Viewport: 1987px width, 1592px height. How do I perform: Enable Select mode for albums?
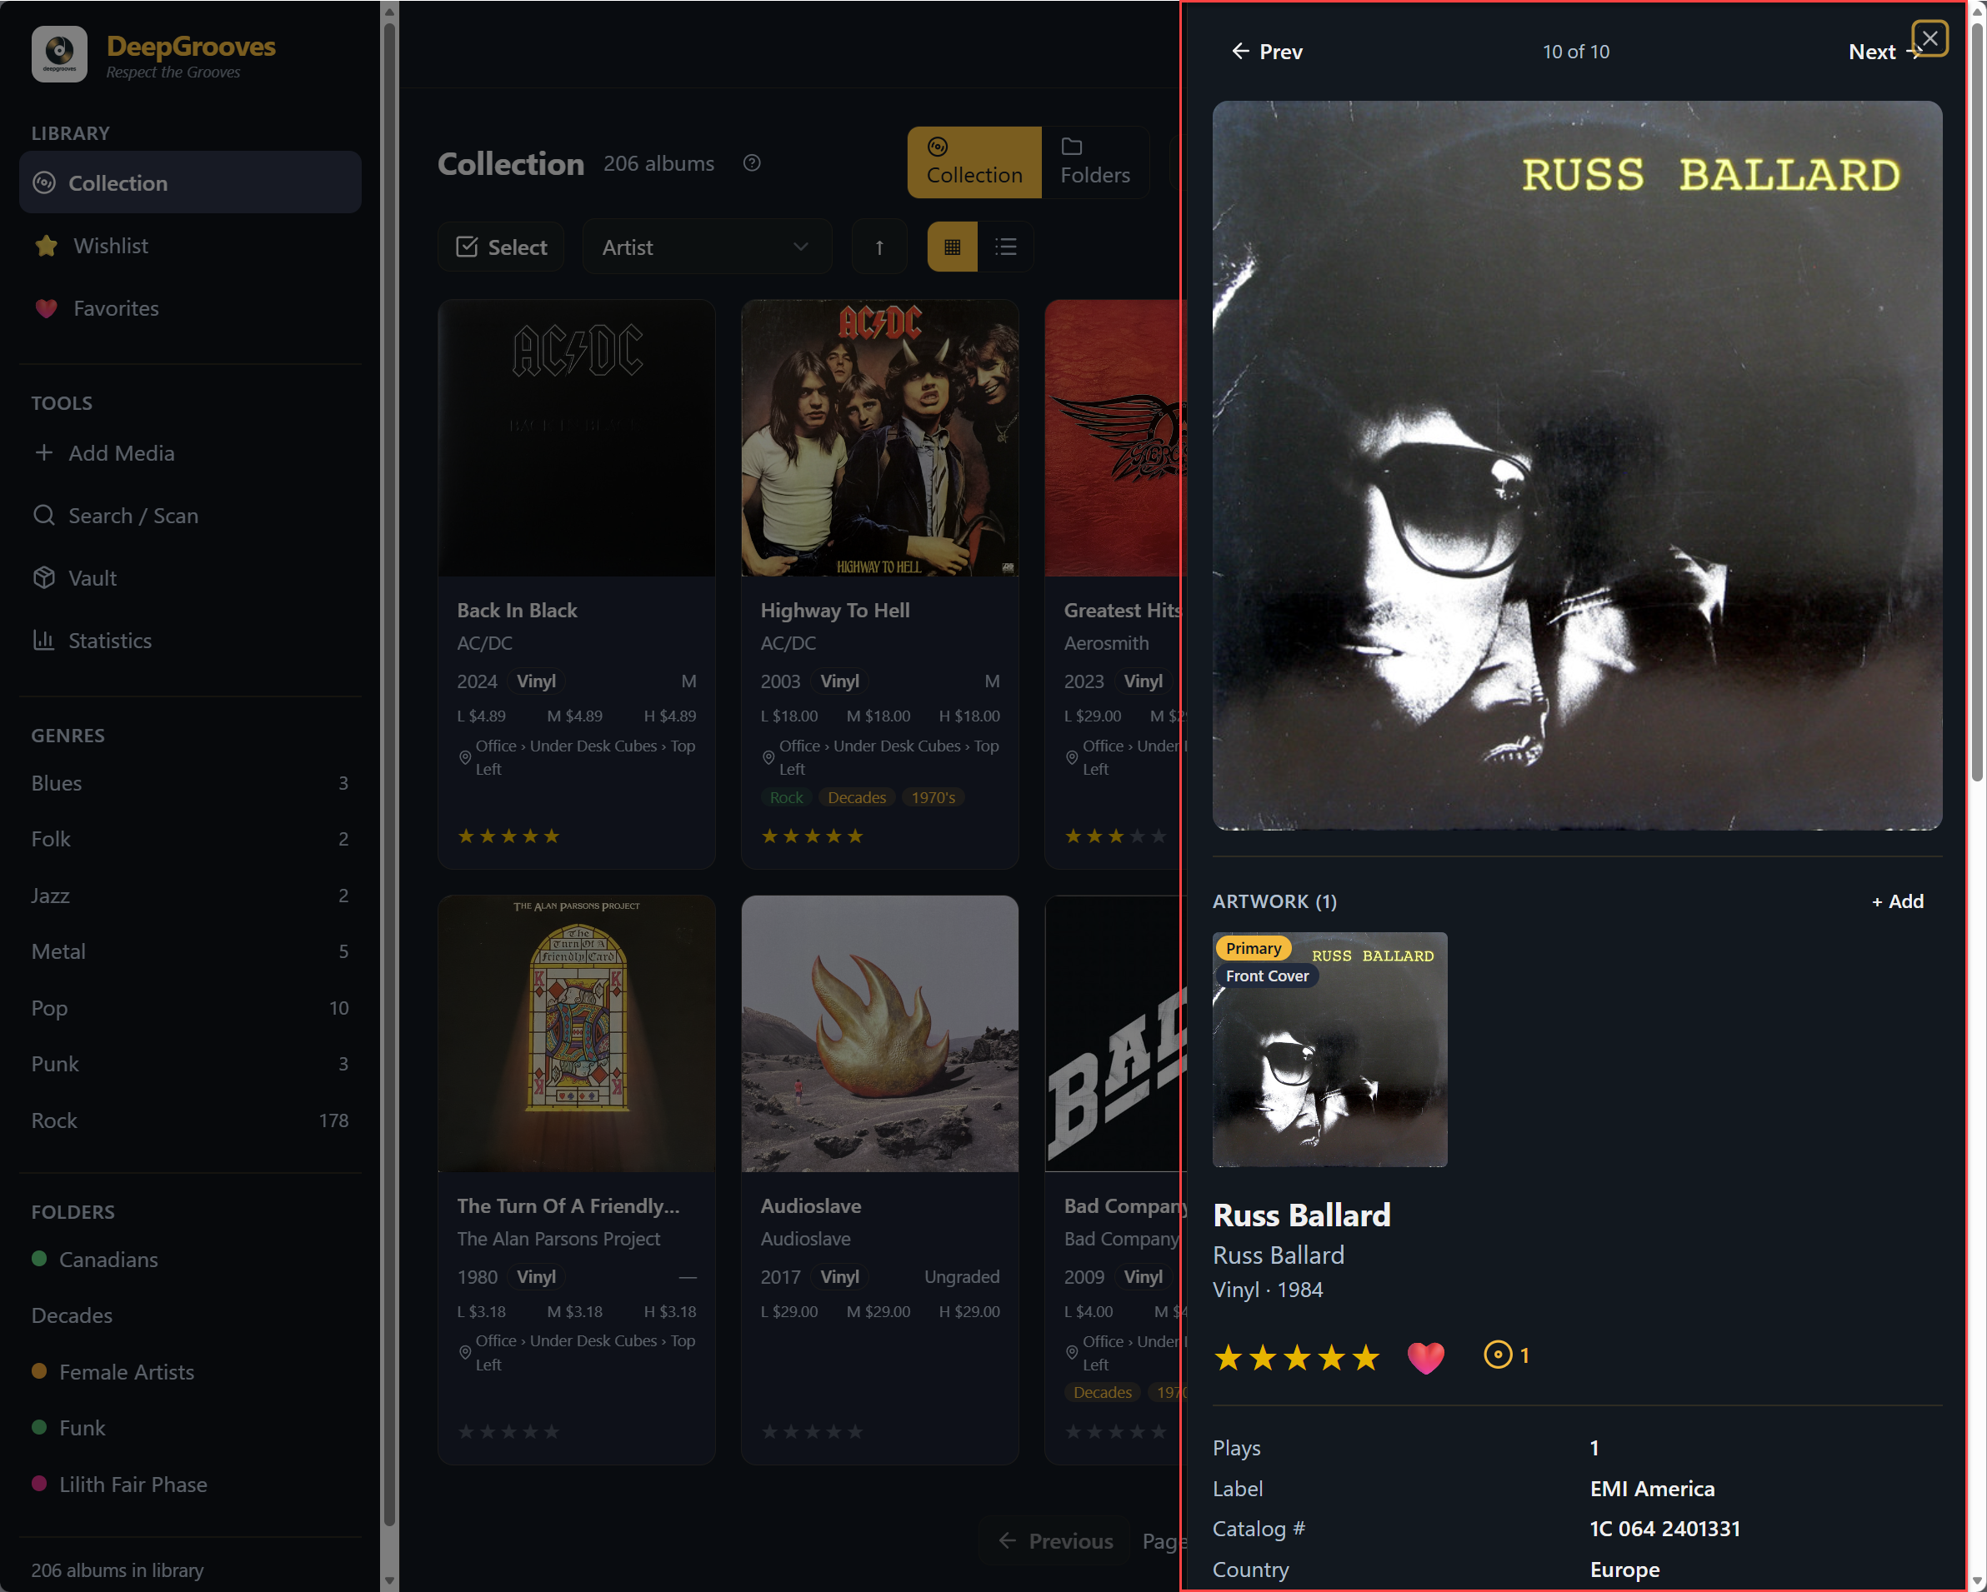502,246
